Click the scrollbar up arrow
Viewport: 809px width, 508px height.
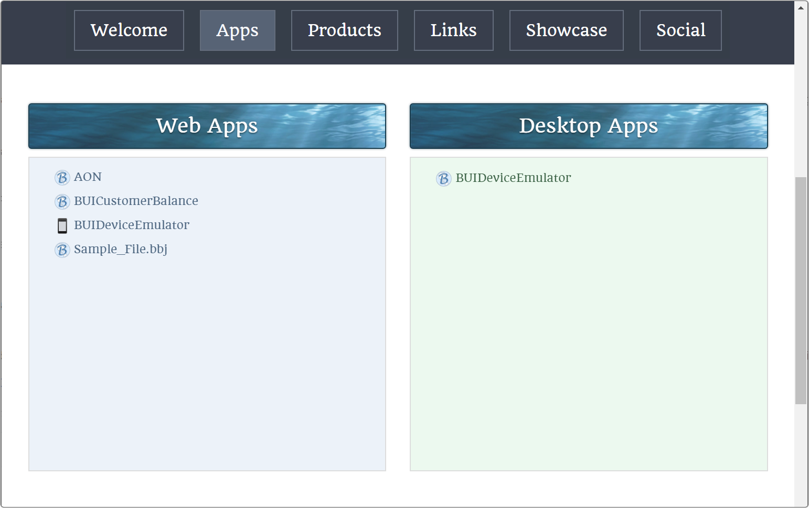(801, 7)
